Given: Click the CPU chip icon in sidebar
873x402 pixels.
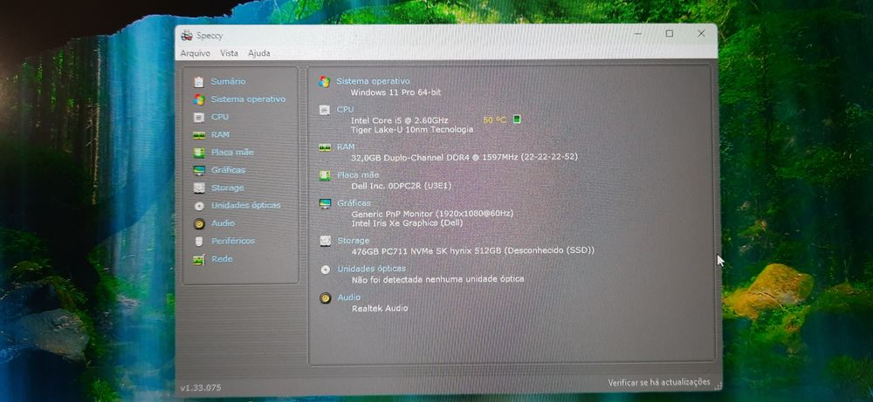Looking at the screenshot, I should (199, 118).
